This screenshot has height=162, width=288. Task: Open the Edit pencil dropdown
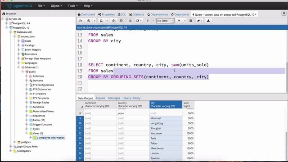[x=139, y=21]
